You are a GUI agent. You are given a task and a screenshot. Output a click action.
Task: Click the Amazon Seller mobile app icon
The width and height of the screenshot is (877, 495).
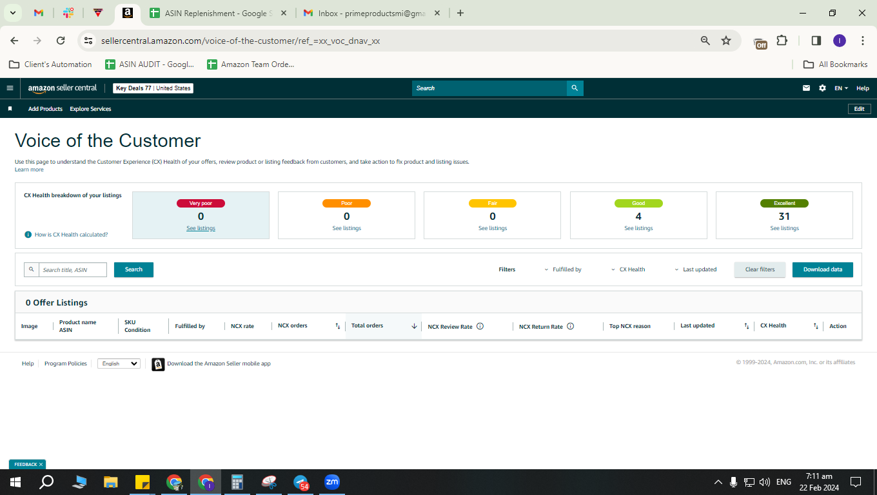click(x=158, y=364)
